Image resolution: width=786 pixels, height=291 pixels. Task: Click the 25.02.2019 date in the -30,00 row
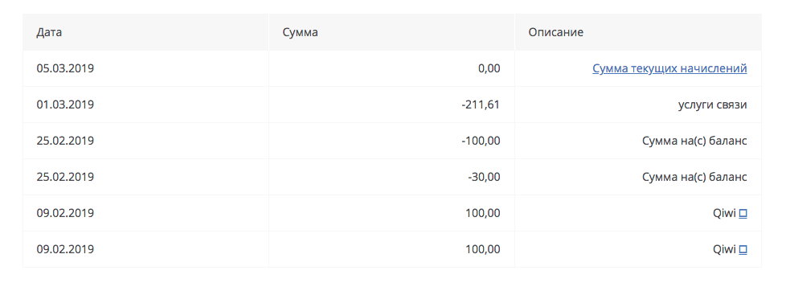pos(65,177)
